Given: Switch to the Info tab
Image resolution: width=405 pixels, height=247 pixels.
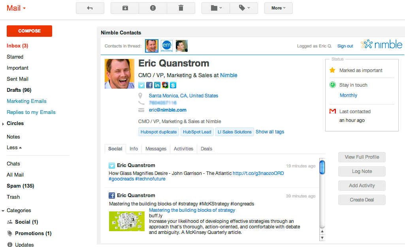Looking at the screenshot, I should click(134, 149).
